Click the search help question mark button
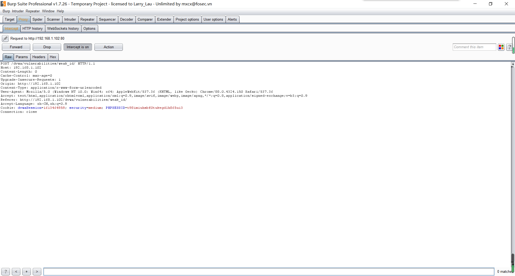 [6, 271]
